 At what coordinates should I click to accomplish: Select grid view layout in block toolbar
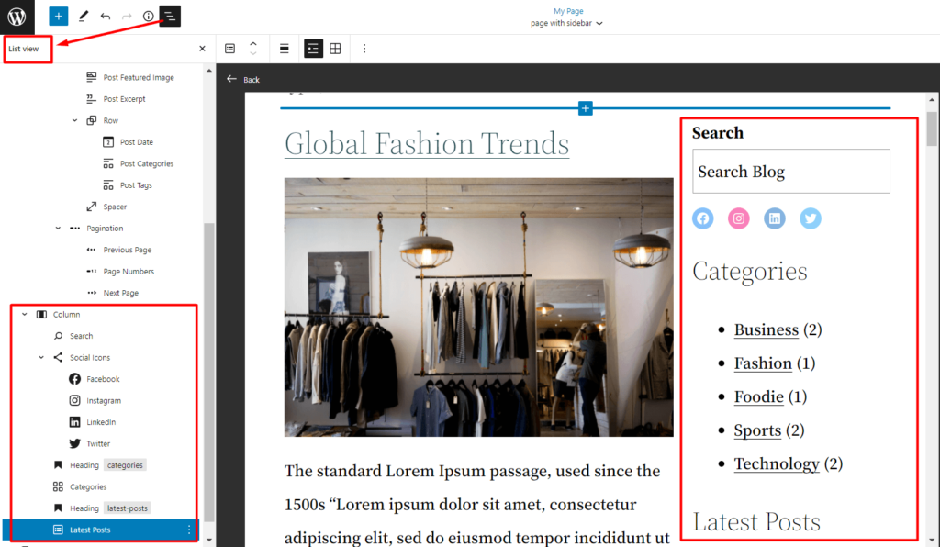pyautogui.click(x=336, y=49)
